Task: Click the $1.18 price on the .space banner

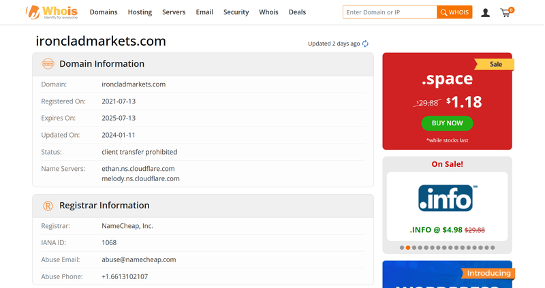Action: (464, 102)
